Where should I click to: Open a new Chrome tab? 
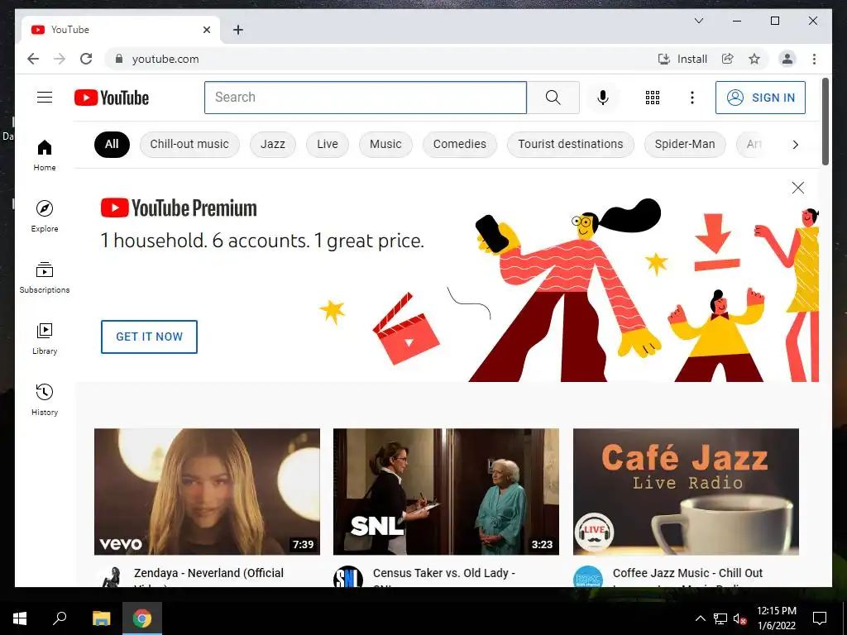tap(237, 30)
